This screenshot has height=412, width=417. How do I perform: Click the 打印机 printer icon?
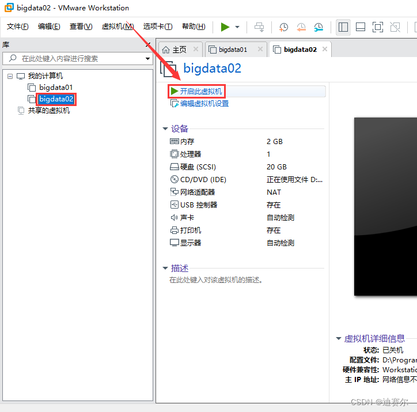coord(174,230)
